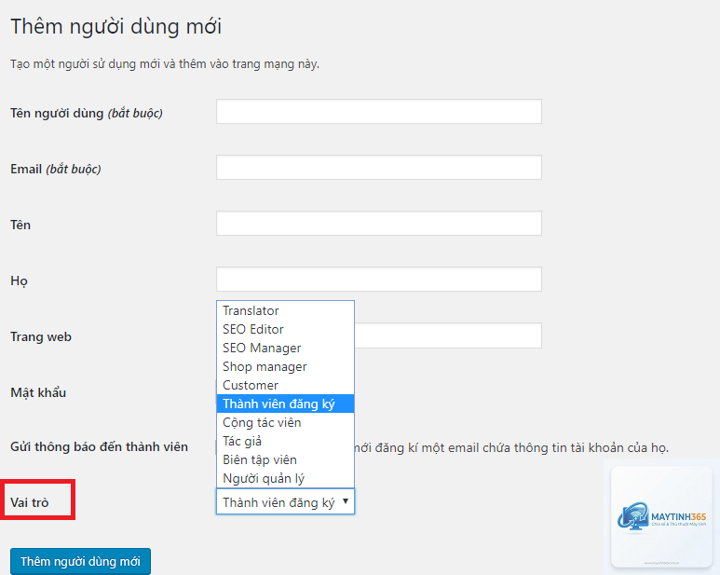
Task: Select Translator role option
Action: (x=285, y=311)
